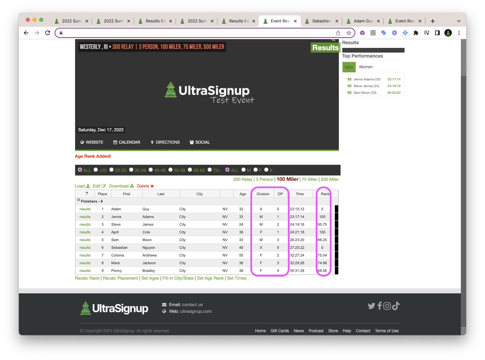Click the share page icon in address bar
The width and height of the screenshot is (485, 360).
[338, 33]
